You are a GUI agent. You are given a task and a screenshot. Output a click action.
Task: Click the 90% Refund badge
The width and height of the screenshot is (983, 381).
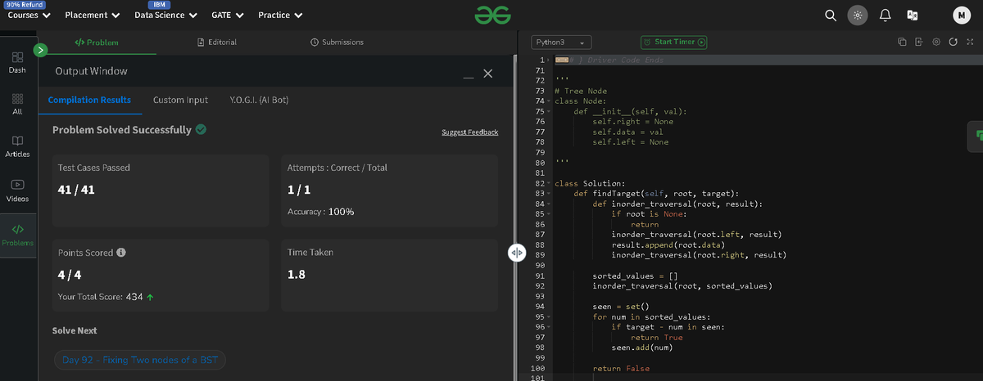pyautogui.click(x=24, y=4)
